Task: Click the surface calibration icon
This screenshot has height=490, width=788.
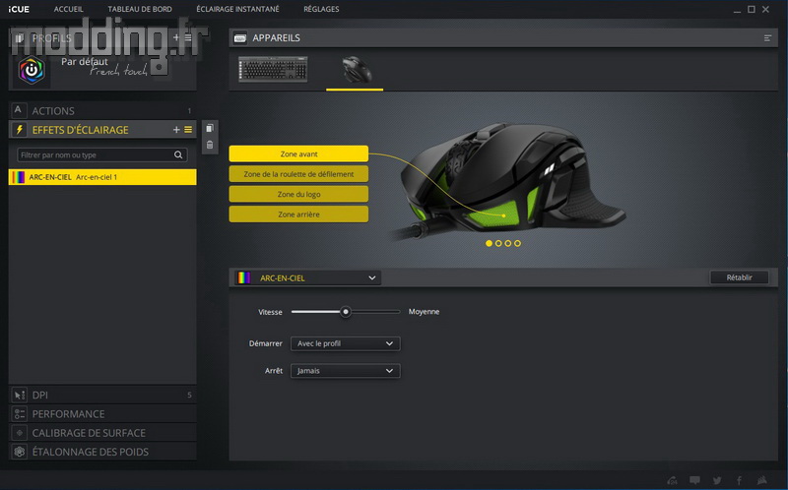Action: pyautogui.click(x=19, y=433)
